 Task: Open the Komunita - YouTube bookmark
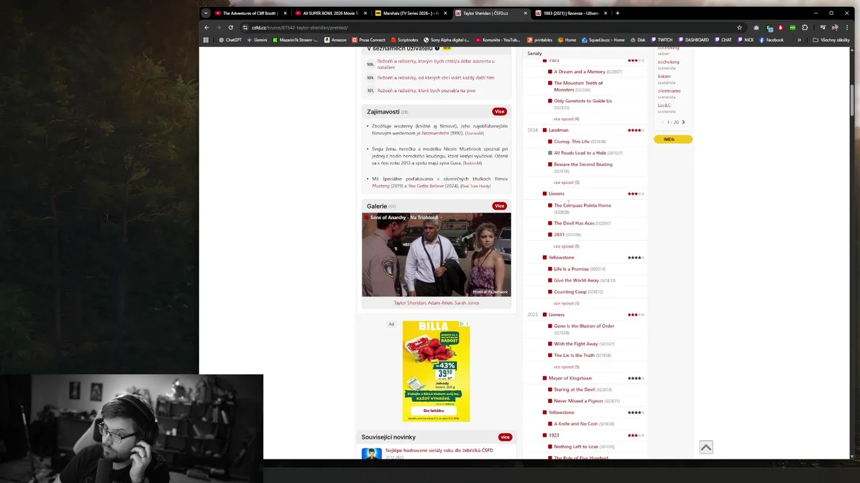(x=498, y=40)
